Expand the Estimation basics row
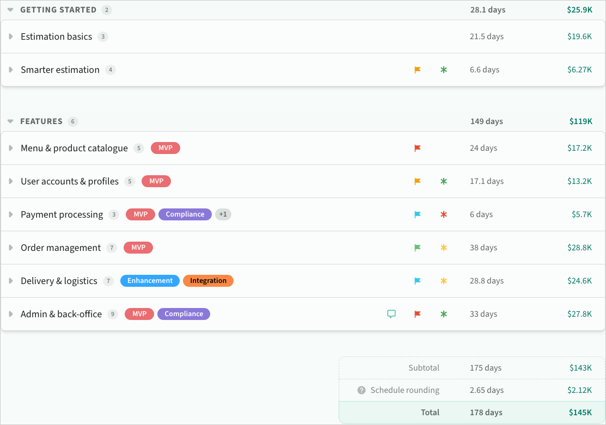606x425 pixels. point(11,36)
